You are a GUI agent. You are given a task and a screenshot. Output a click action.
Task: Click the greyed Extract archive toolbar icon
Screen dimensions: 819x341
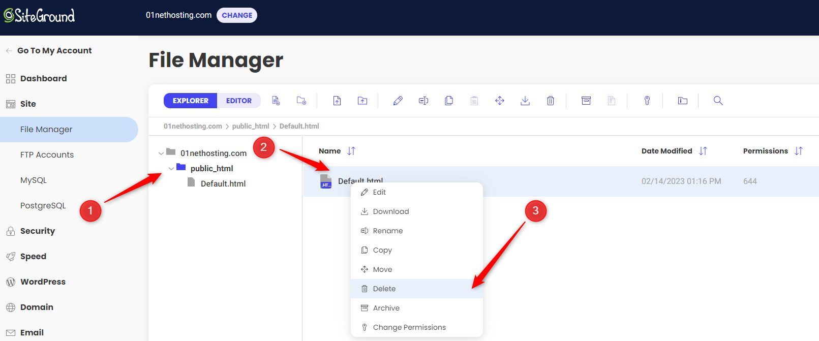pyautogui.click(x=612, y=101)
